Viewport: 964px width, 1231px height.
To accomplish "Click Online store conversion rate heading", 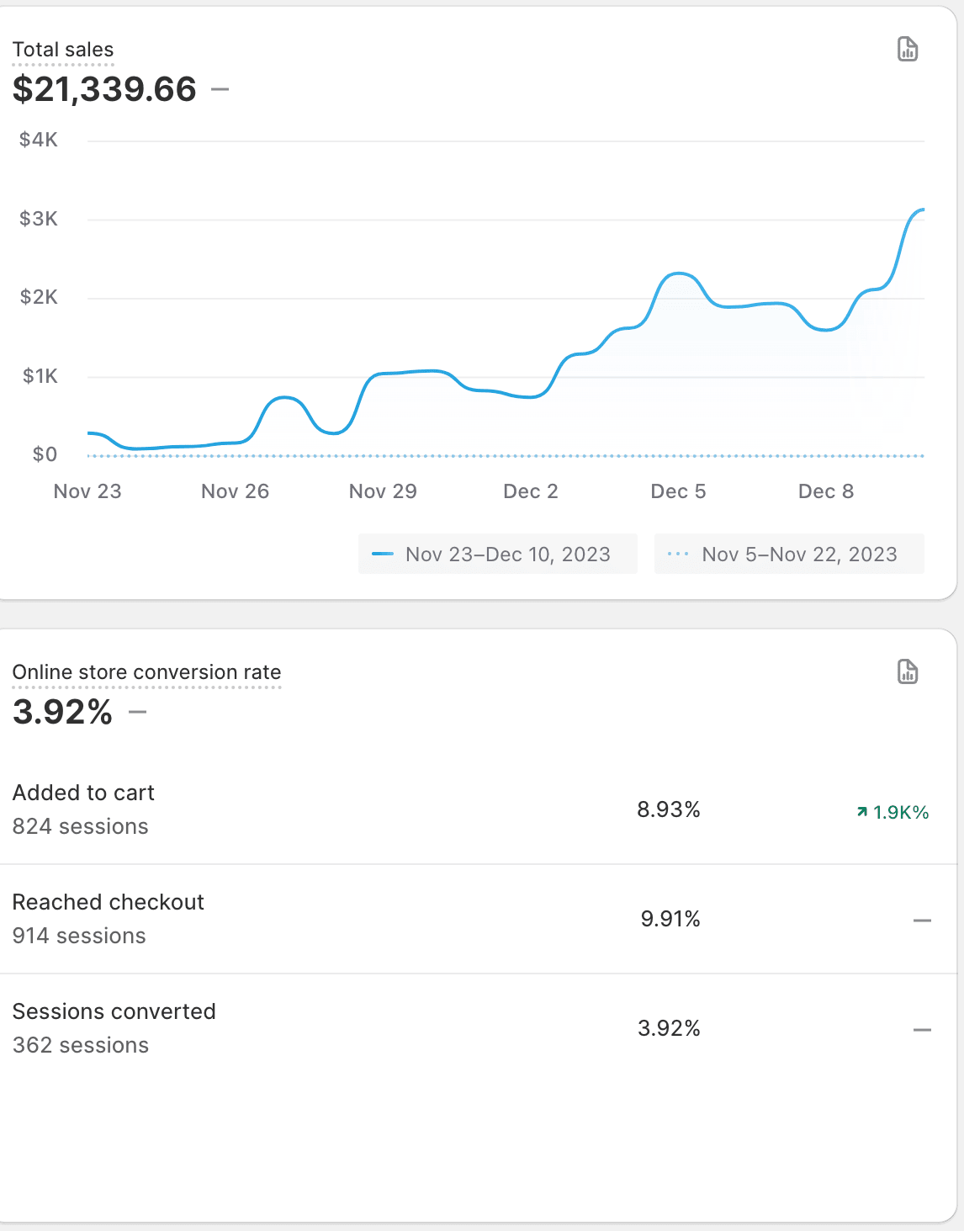I will click(146, 672).
